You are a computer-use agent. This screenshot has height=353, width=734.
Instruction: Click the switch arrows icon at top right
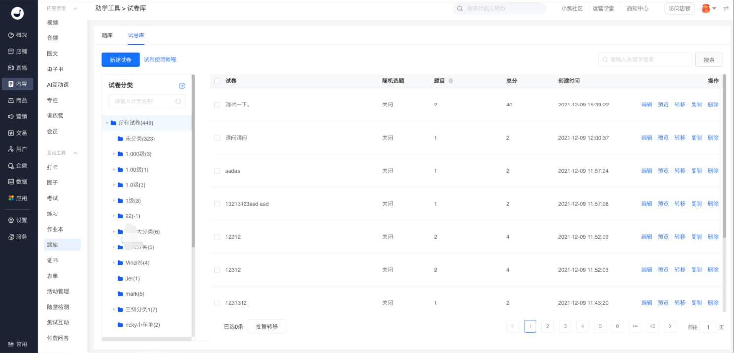726,8
